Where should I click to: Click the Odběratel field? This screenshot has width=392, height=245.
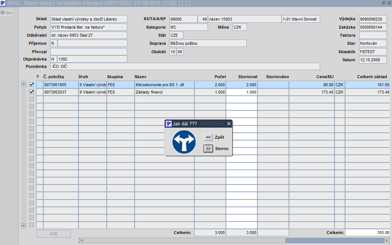(x=89, y=35)
